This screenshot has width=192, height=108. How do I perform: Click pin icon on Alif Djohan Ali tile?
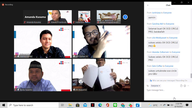pos(74,56)
